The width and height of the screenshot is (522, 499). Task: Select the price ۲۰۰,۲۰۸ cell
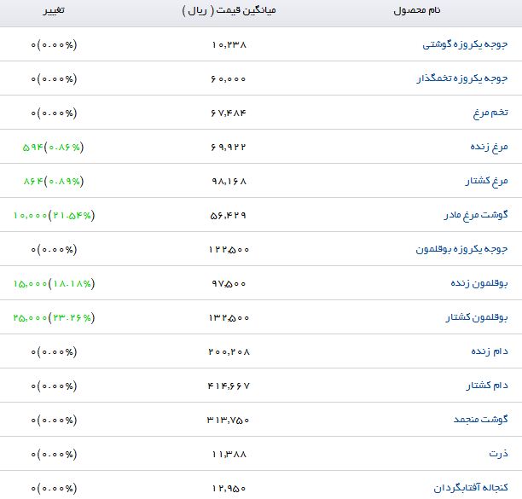point(229,352)
